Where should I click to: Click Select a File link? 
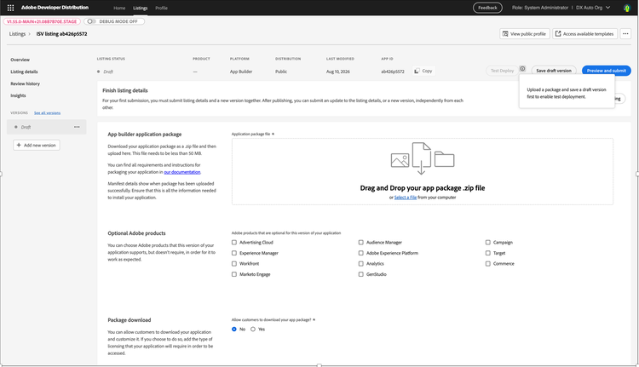point(406,198)
